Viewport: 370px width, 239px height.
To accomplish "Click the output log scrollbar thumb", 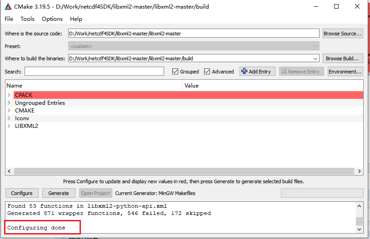I will point(359,221).
